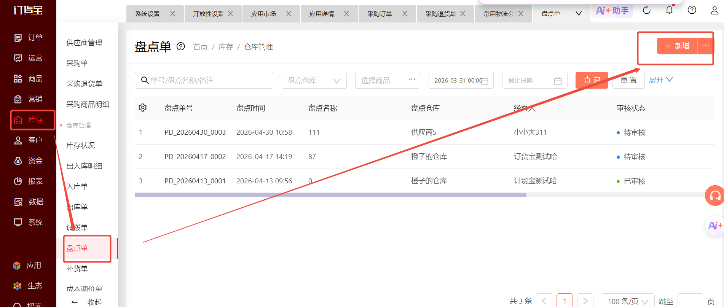Open the 营销 sidebar section
The image size is (724, 307).
coord(28,99)
